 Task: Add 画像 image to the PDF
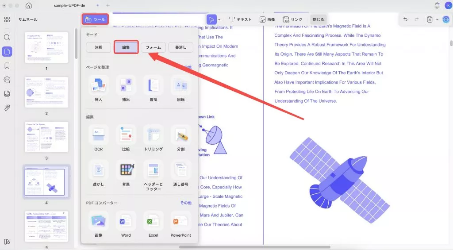[267, 19]
